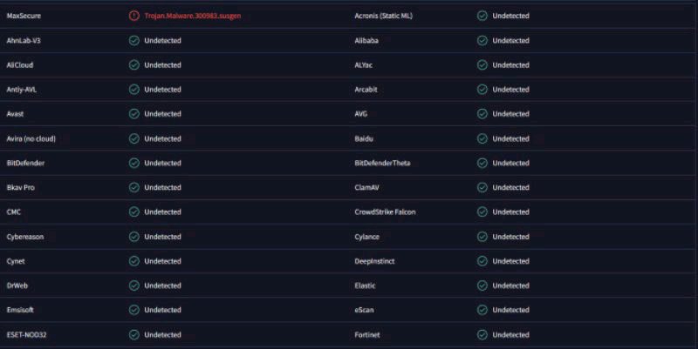698x349 pixels.
Task: Click the check icon in the Fortinet row
Action: (482, 334)
